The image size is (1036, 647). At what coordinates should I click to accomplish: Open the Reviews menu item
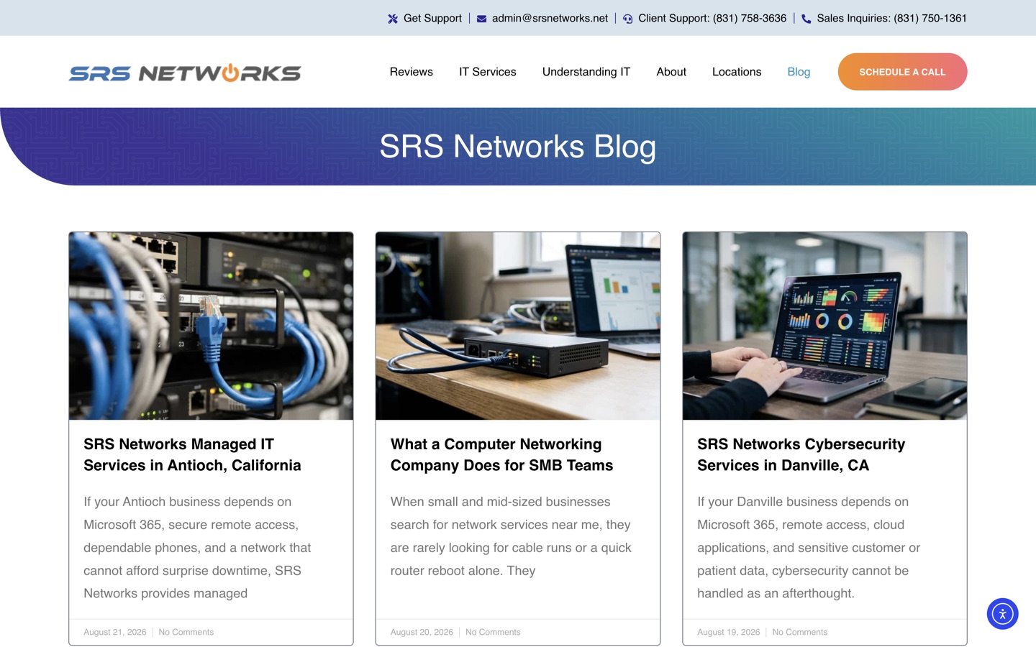411,72
